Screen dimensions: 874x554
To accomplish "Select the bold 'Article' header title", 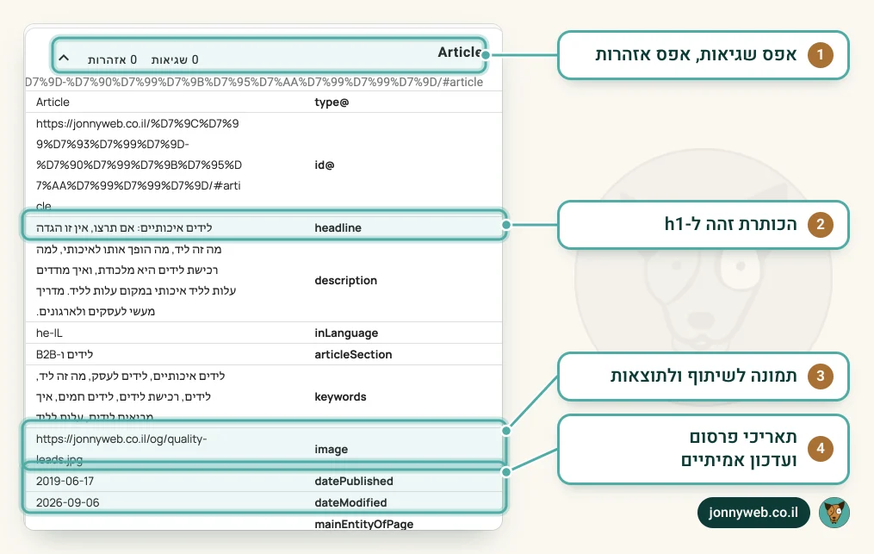I will [x=459, y=53].
